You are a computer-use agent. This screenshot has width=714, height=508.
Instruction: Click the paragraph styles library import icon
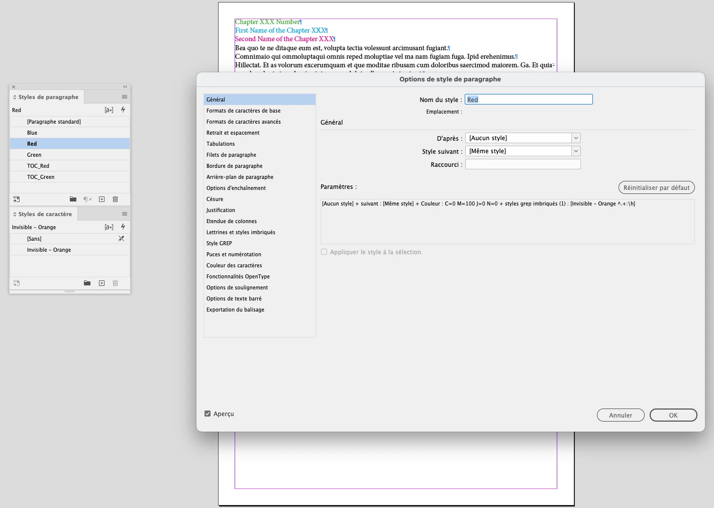pos(17,199)
